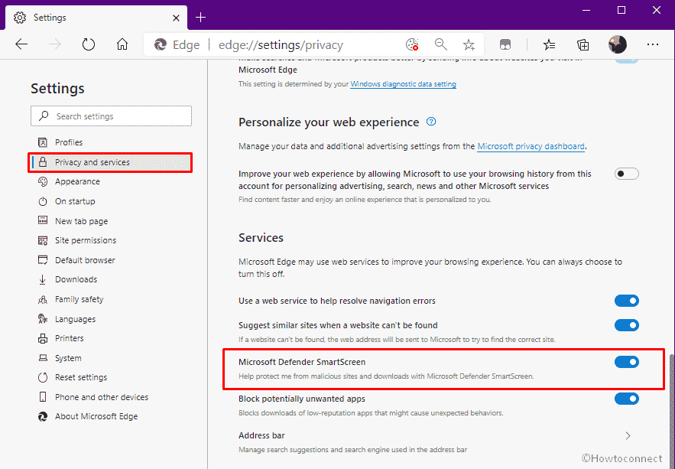675x469 pixels.
Task: Reload the page with the refresh icon
Action: [x=89, y=44]
